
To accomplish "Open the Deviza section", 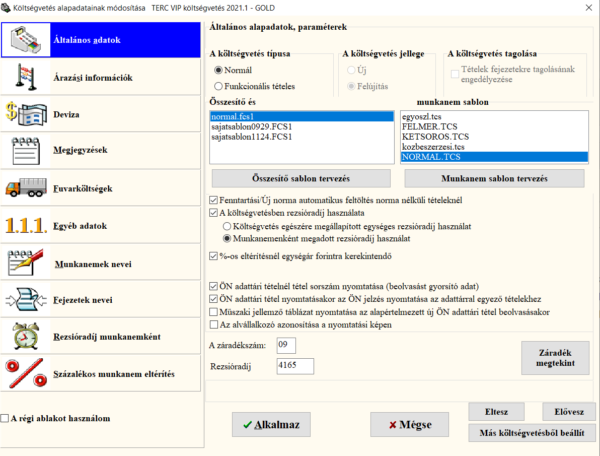I will pyautogui.click(x=101, y=114).
